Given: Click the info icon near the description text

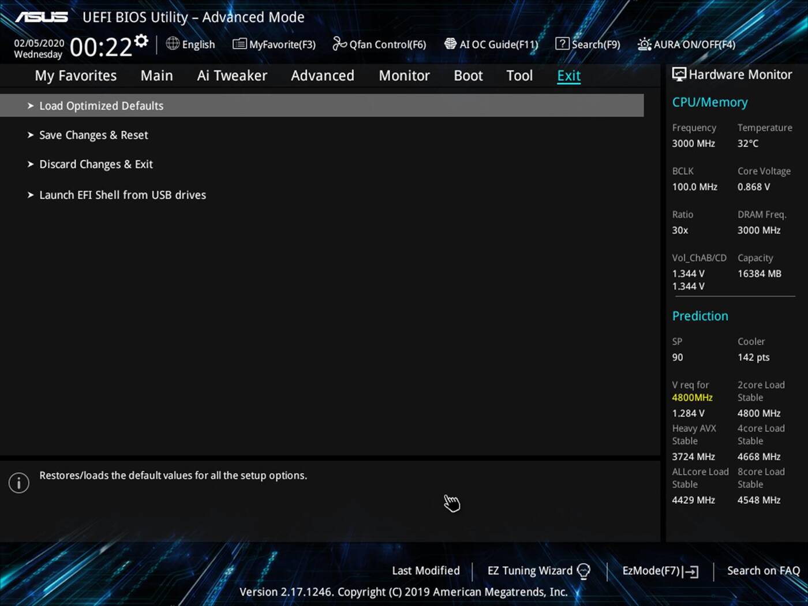Looking at the screenshot, I should (x=18, y=482).
